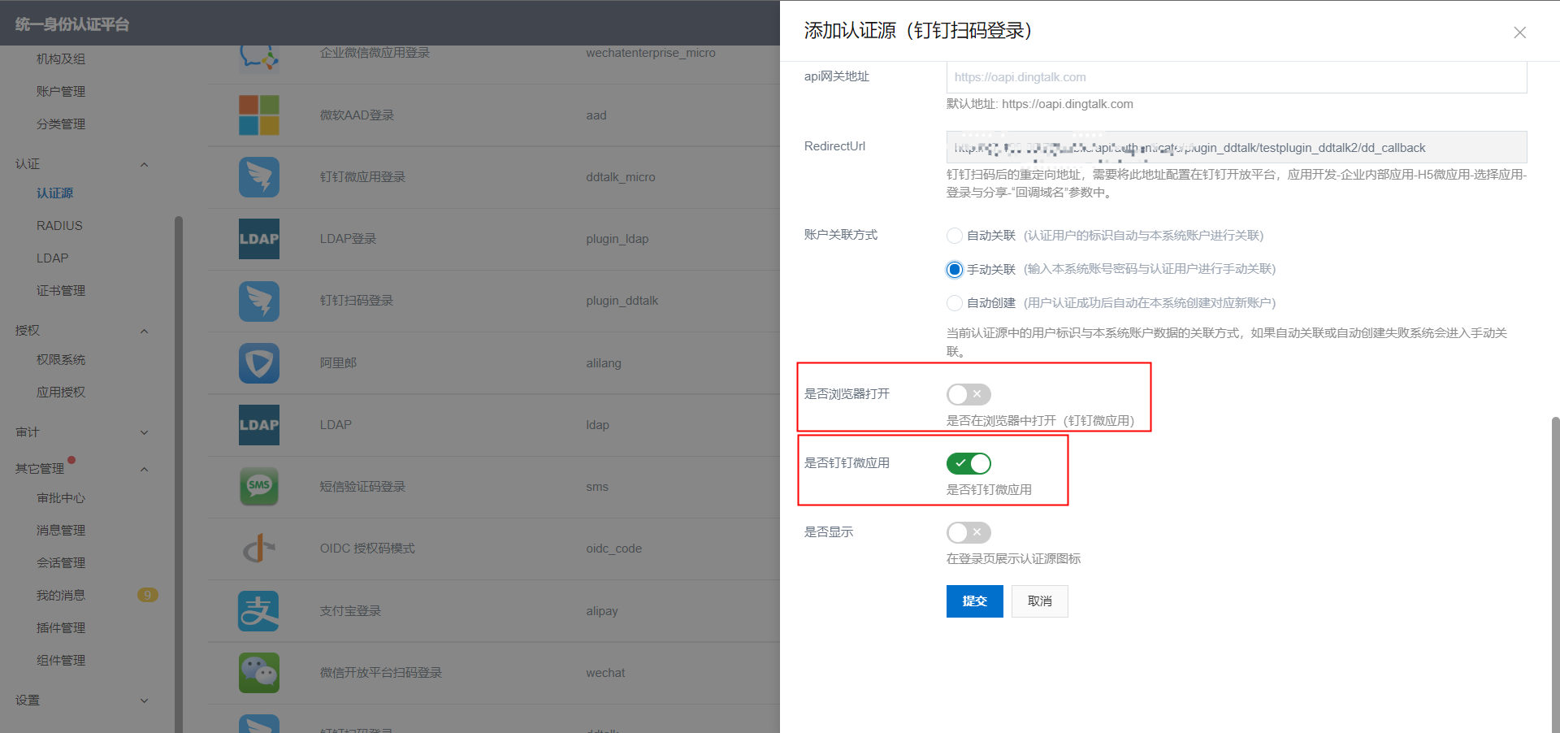
Task: Expand the 设置 sidebar section
Action: point(144,700)
